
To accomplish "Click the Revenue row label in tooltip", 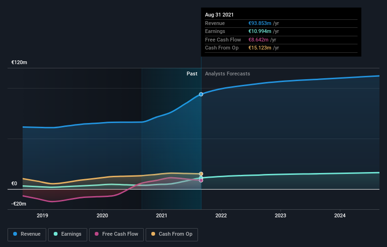I will click(215, 23).
